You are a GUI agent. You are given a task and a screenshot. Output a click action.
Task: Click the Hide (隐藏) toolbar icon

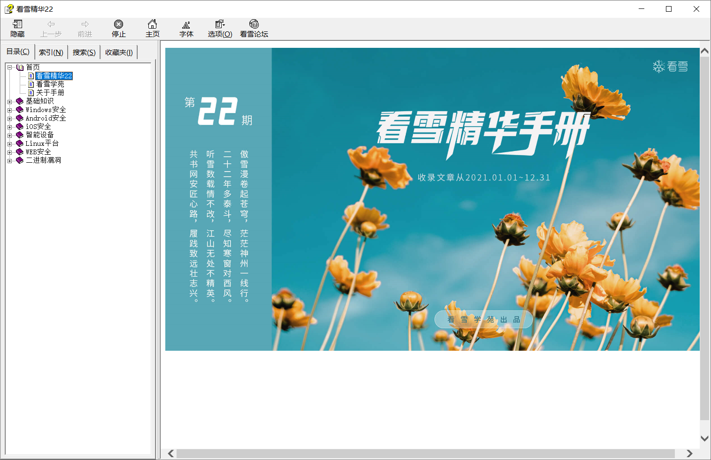pyautogui.click(x=17, y=24)
